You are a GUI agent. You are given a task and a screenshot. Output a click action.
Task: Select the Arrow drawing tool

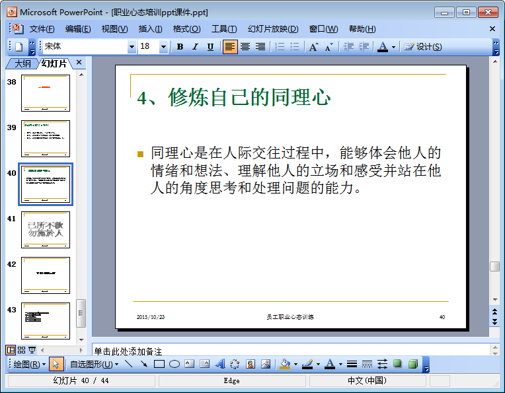(x=143, y=365)
